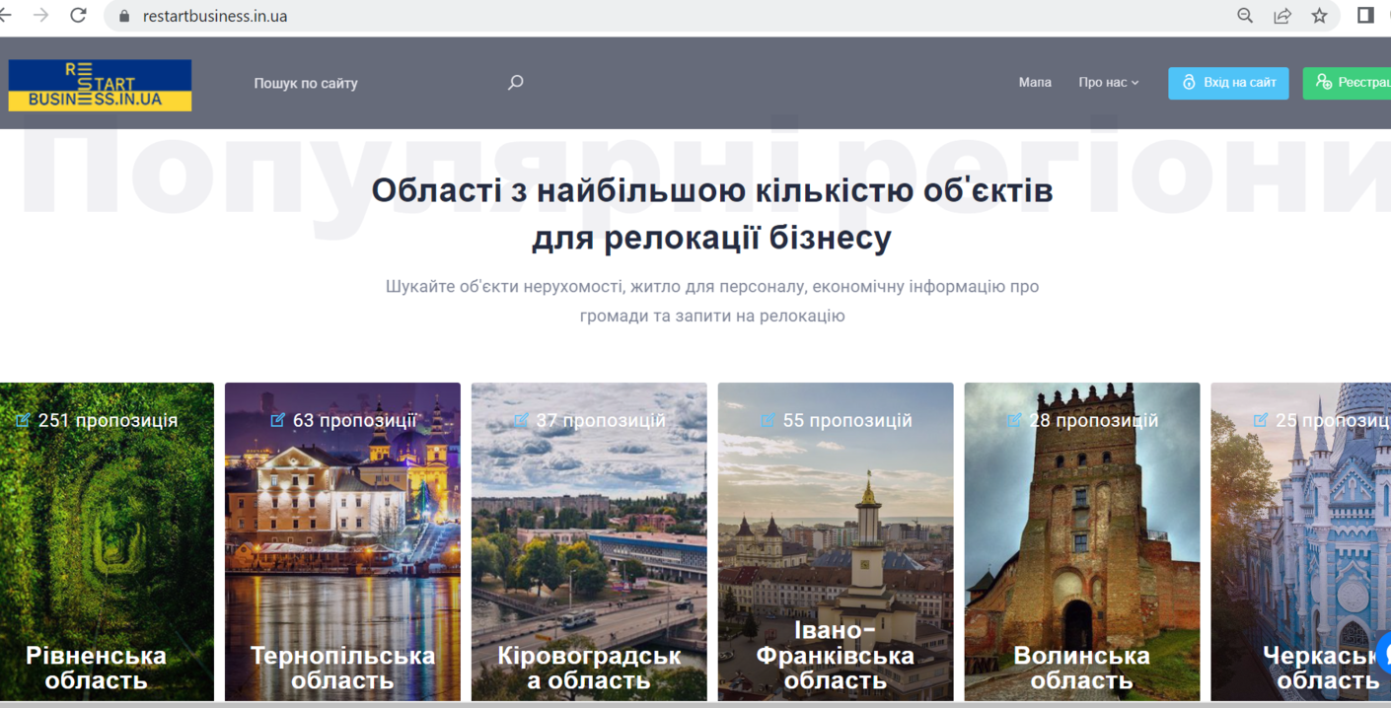
Task: Click the Restart Business logo
Action: tap(100, 85)
